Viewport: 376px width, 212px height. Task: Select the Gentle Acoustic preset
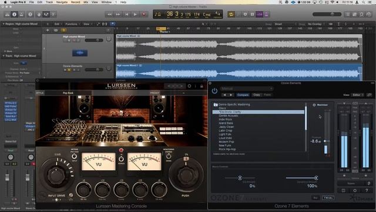[x=258, y=115]
